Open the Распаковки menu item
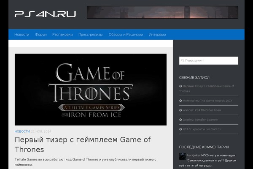 point(62,35)
